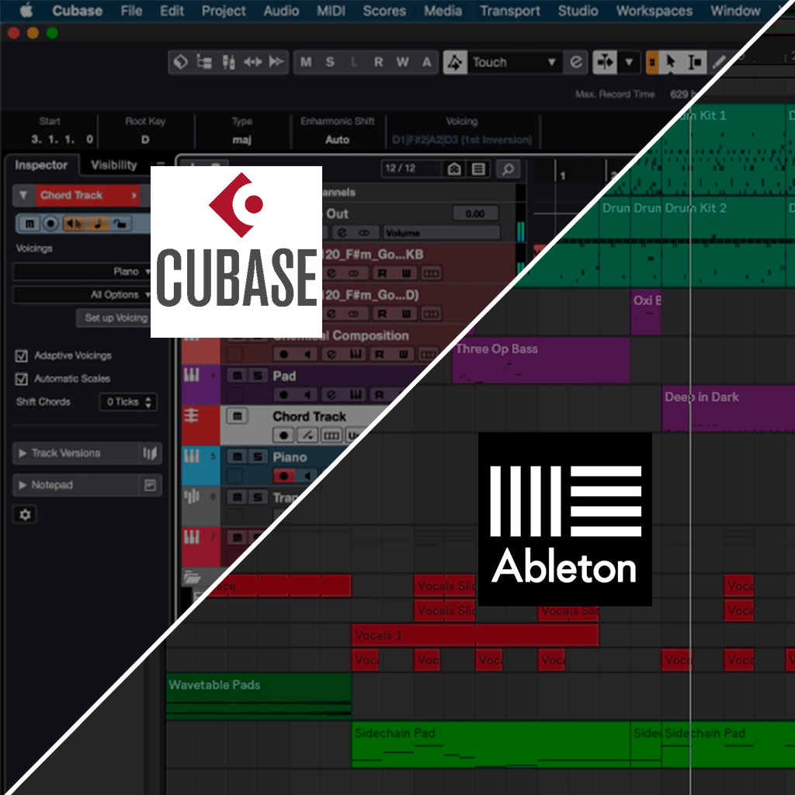Click the Vocals 1 clip in Ableton

pyautogui.click(x=475, y=635)
